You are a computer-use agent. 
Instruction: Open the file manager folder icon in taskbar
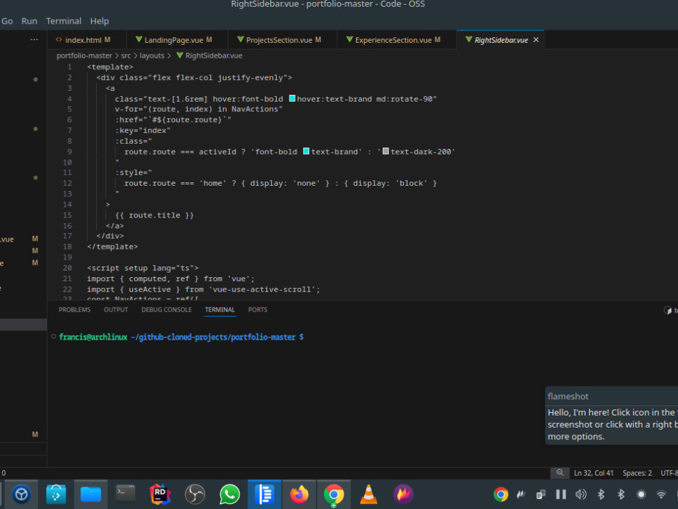coord(90,494)
